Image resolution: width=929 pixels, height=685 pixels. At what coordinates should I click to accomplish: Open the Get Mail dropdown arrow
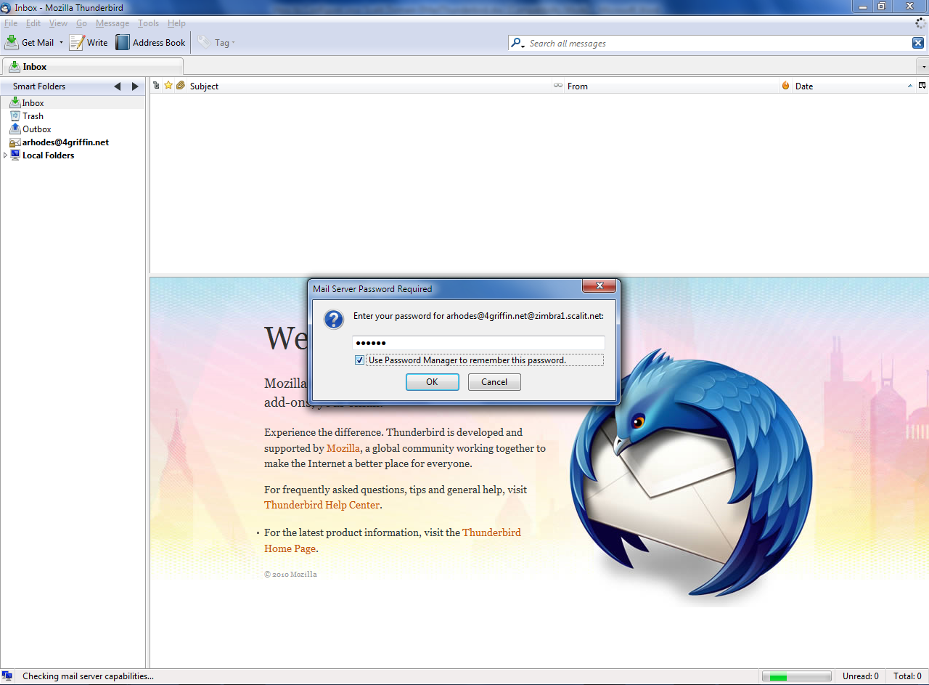[x=61, y=43]
